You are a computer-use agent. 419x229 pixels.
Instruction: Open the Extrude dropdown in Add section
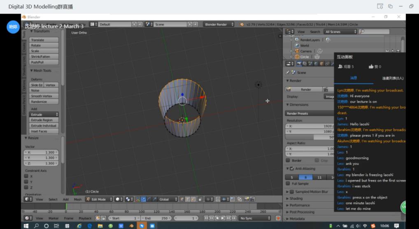pos(44,114)
